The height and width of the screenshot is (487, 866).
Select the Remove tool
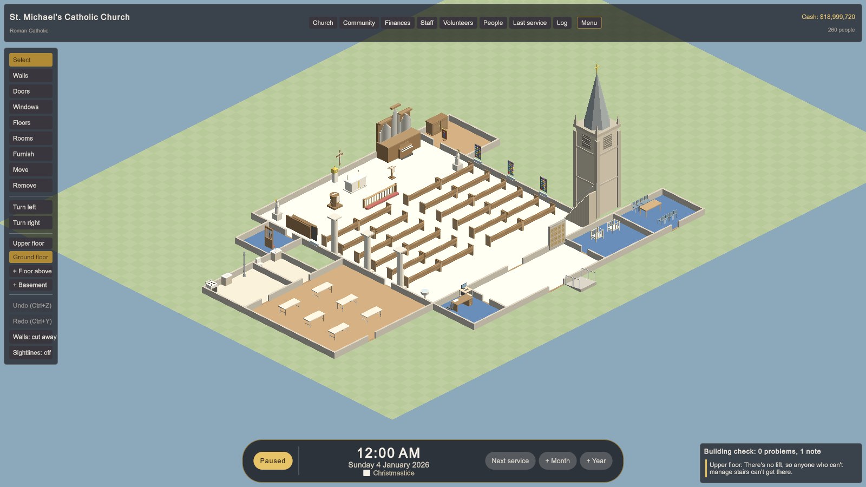pyautogui.click(x=31, y=186)
